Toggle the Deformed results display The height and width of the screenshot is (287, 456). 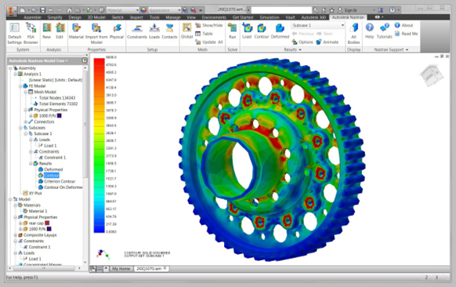tap(280, 31)
